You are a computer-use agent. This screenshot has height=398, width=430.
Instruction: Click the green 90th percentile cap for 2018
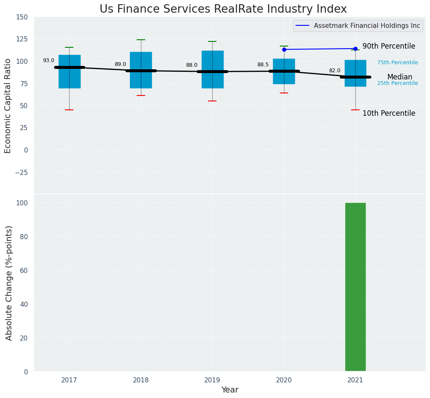(x=141, y=40)
